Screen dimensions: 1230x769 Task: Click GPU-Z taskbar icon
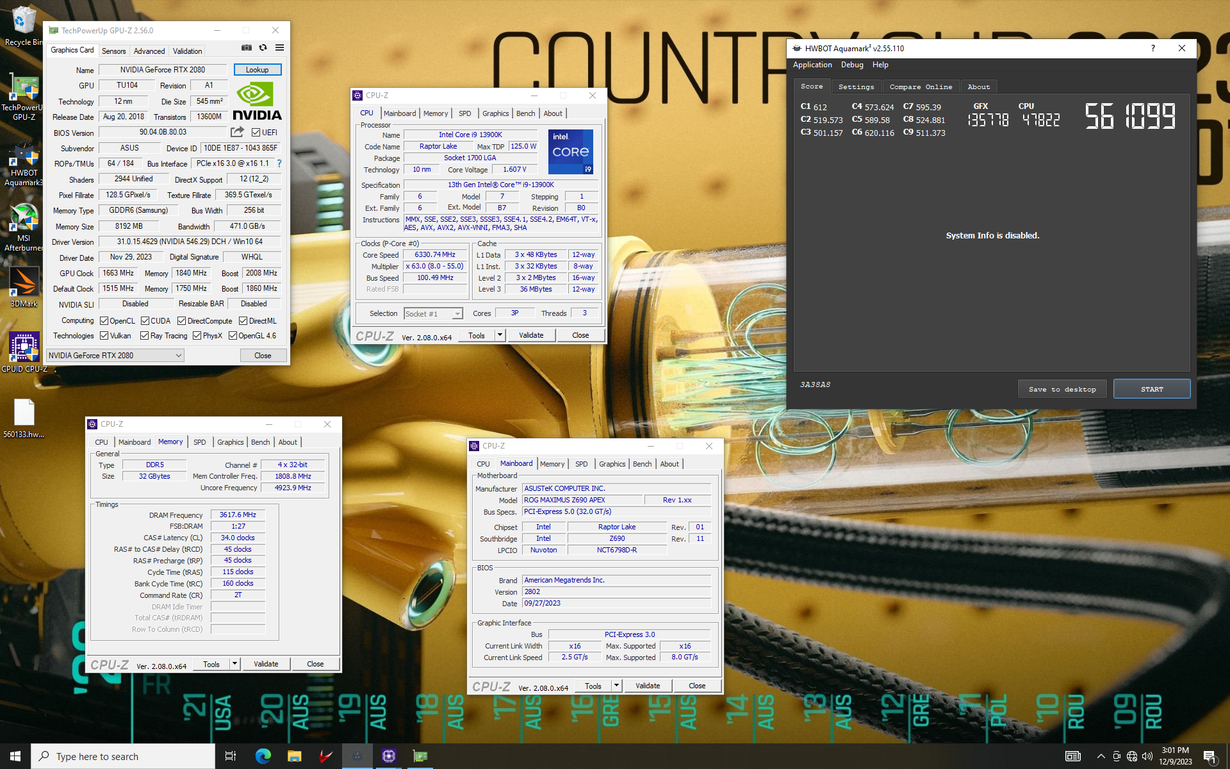[420, 756]
